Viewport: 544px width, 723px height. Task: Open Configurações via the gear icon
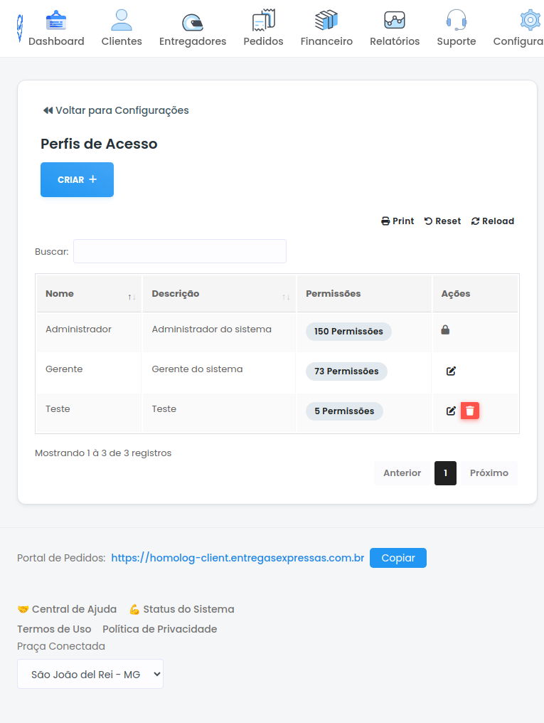point(530,20)
